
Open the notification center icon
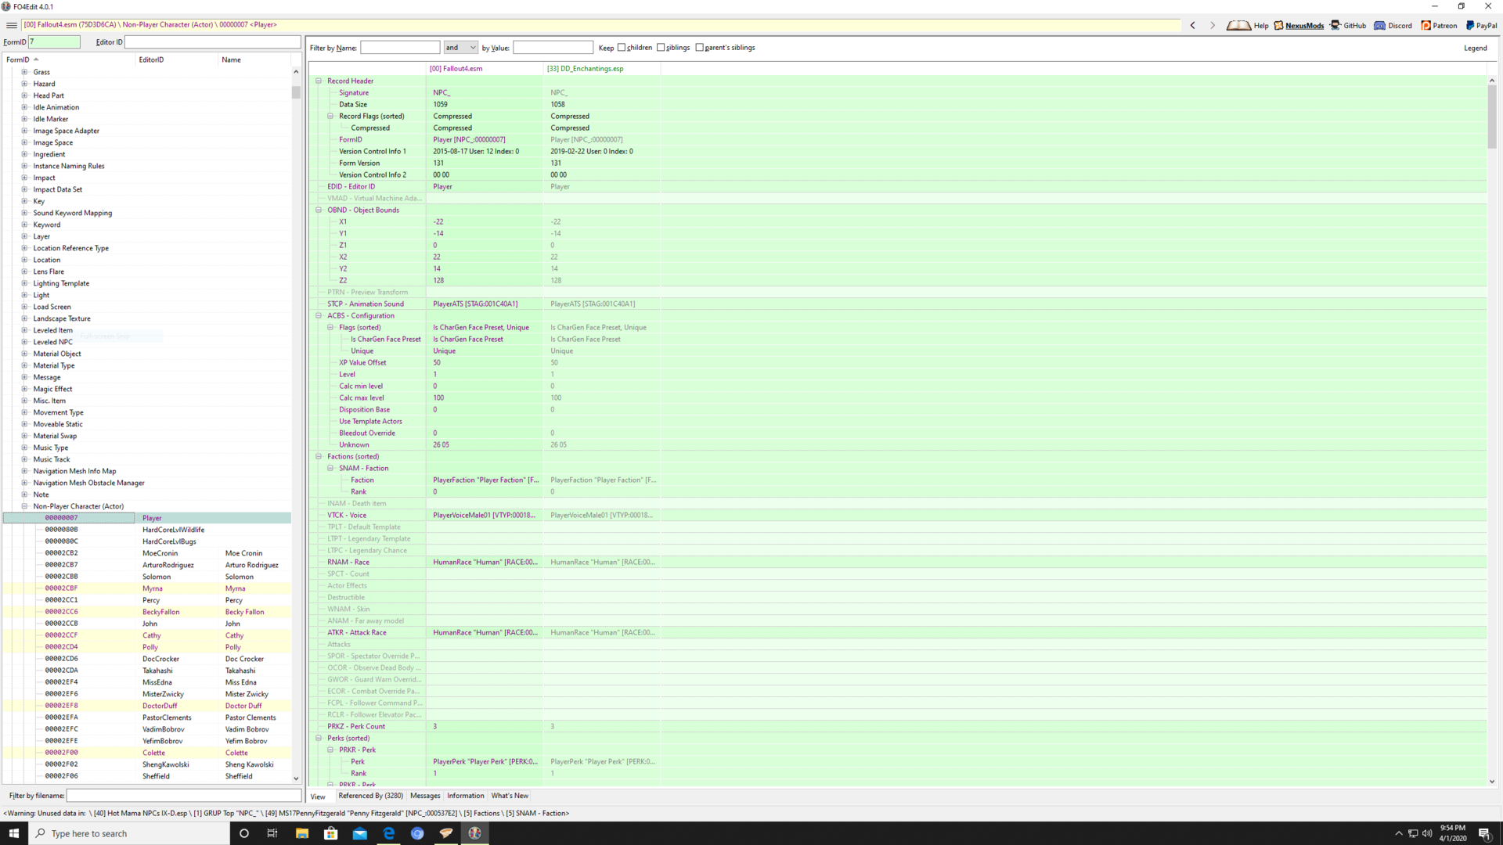click(x=1484, y=833)
